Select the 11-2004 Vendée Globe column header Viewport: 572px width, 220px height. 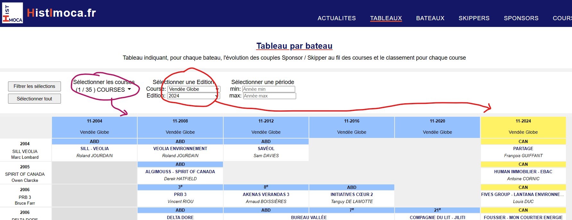point(94,127)
